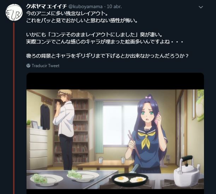
Task: Click the frying pan with fried eggs
Action: (130, 180)
